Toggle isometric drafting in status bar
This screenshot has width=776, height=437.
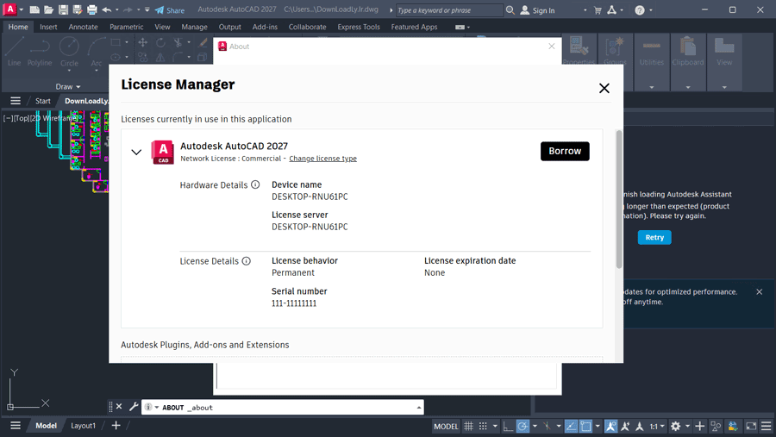[547, 426]
